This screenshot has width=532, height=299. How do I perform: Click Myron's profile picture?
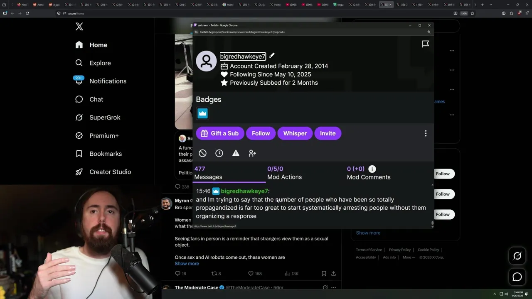(166, 204)
